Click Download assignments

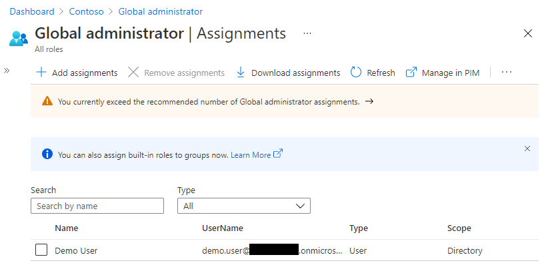tap(288, 73)
